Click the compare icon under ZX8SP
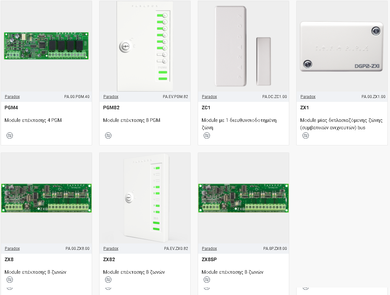This screenshot has width=390, height=295. (x=207, y=280)
